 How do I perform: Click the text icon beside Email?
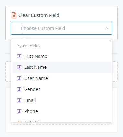19,100
